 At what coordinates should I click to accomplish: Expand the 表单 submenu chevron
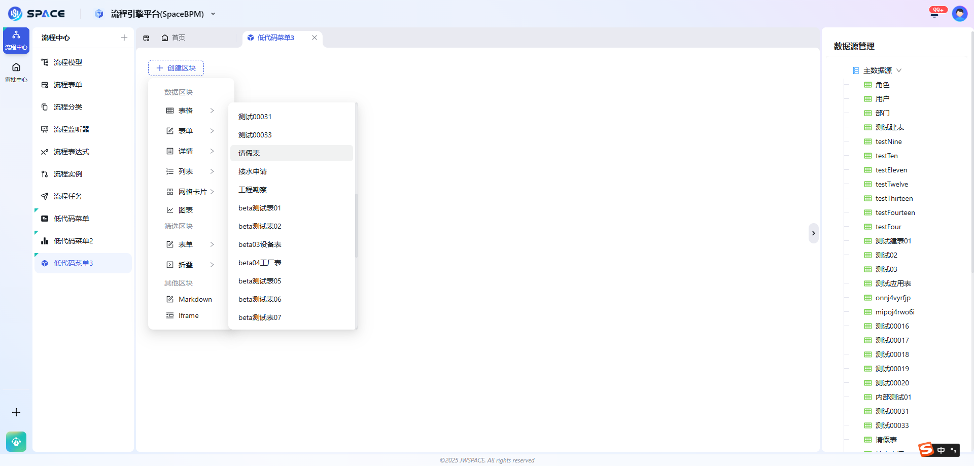[x=212, y=131]
